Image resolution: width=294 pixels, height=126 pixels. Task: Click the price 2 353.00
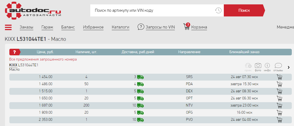tap(46, 119)
